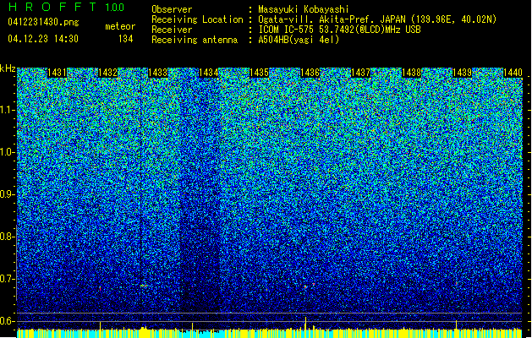Click the tall yellow power spike under 1436
Image resolution: width=532 pixels, height=338 pixels.
(306, 324)
